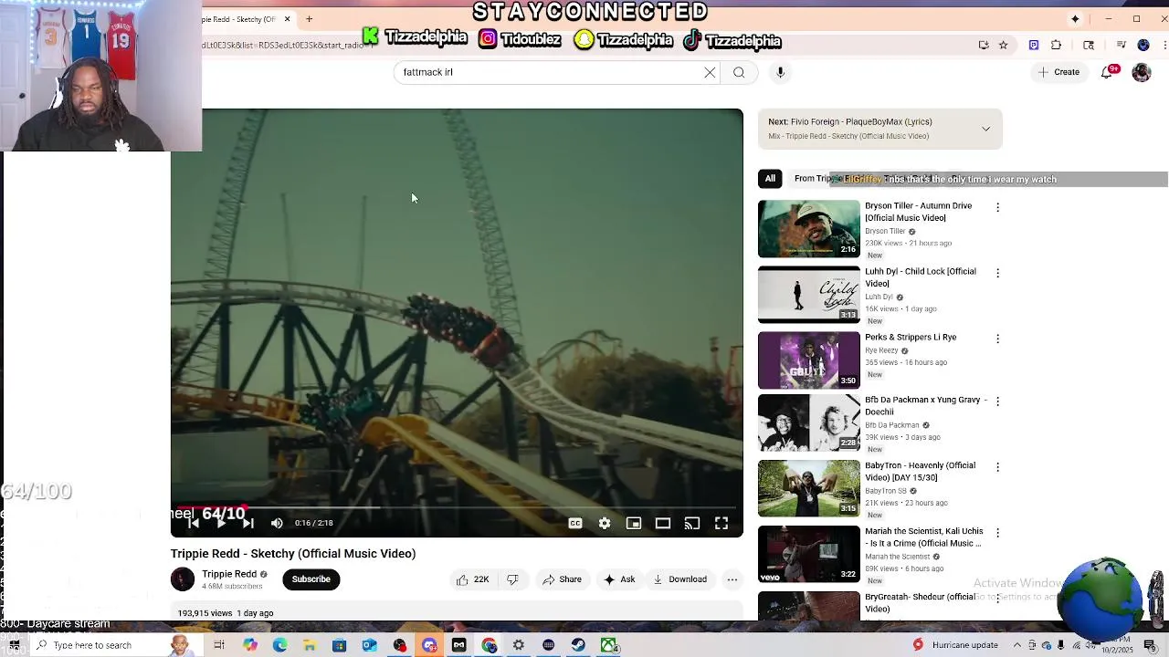Open the Chrome extensions puzzle icon
1169x657 pixels.
(1057, 45)
